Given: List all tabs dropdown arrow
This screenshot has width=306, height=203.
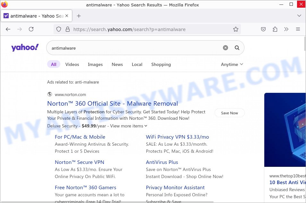Looking at the screenshot, I should [299, 16].
